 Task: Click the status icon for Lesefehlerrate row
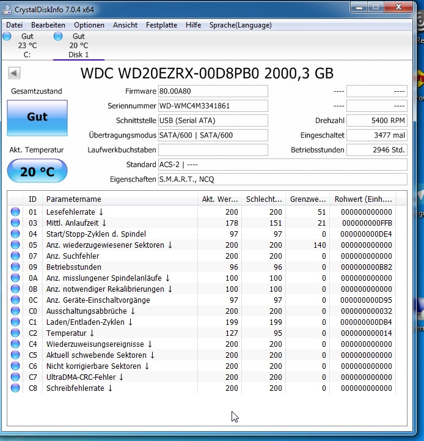pyautogui.click(x=15, y=212)
